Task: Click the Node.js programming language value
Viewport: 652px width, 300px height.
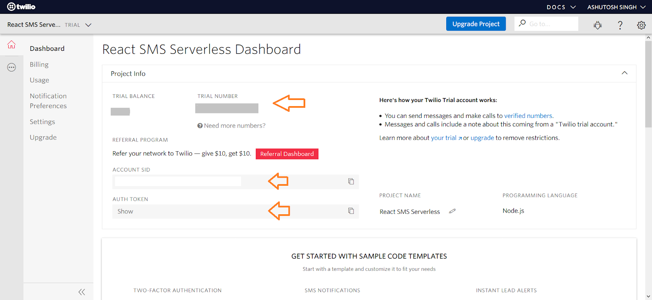Action: pyautogui.click(x=513, y=211)
